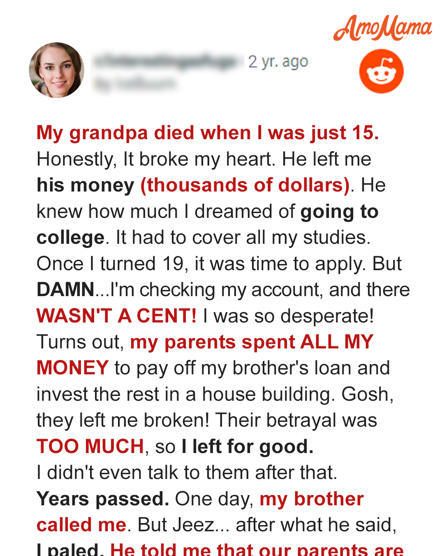Click the AmoMama logo
Viewport: 444px width, 556px height.
coord(382,28)
